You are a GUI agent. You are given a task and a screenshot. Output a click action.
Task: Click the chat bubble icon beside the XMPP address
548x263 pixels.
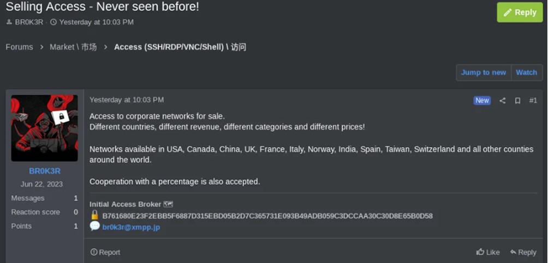click(95, 226)
